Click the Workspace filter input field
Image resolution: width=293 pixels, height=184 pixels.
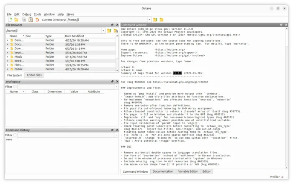[x=66, y=87]
